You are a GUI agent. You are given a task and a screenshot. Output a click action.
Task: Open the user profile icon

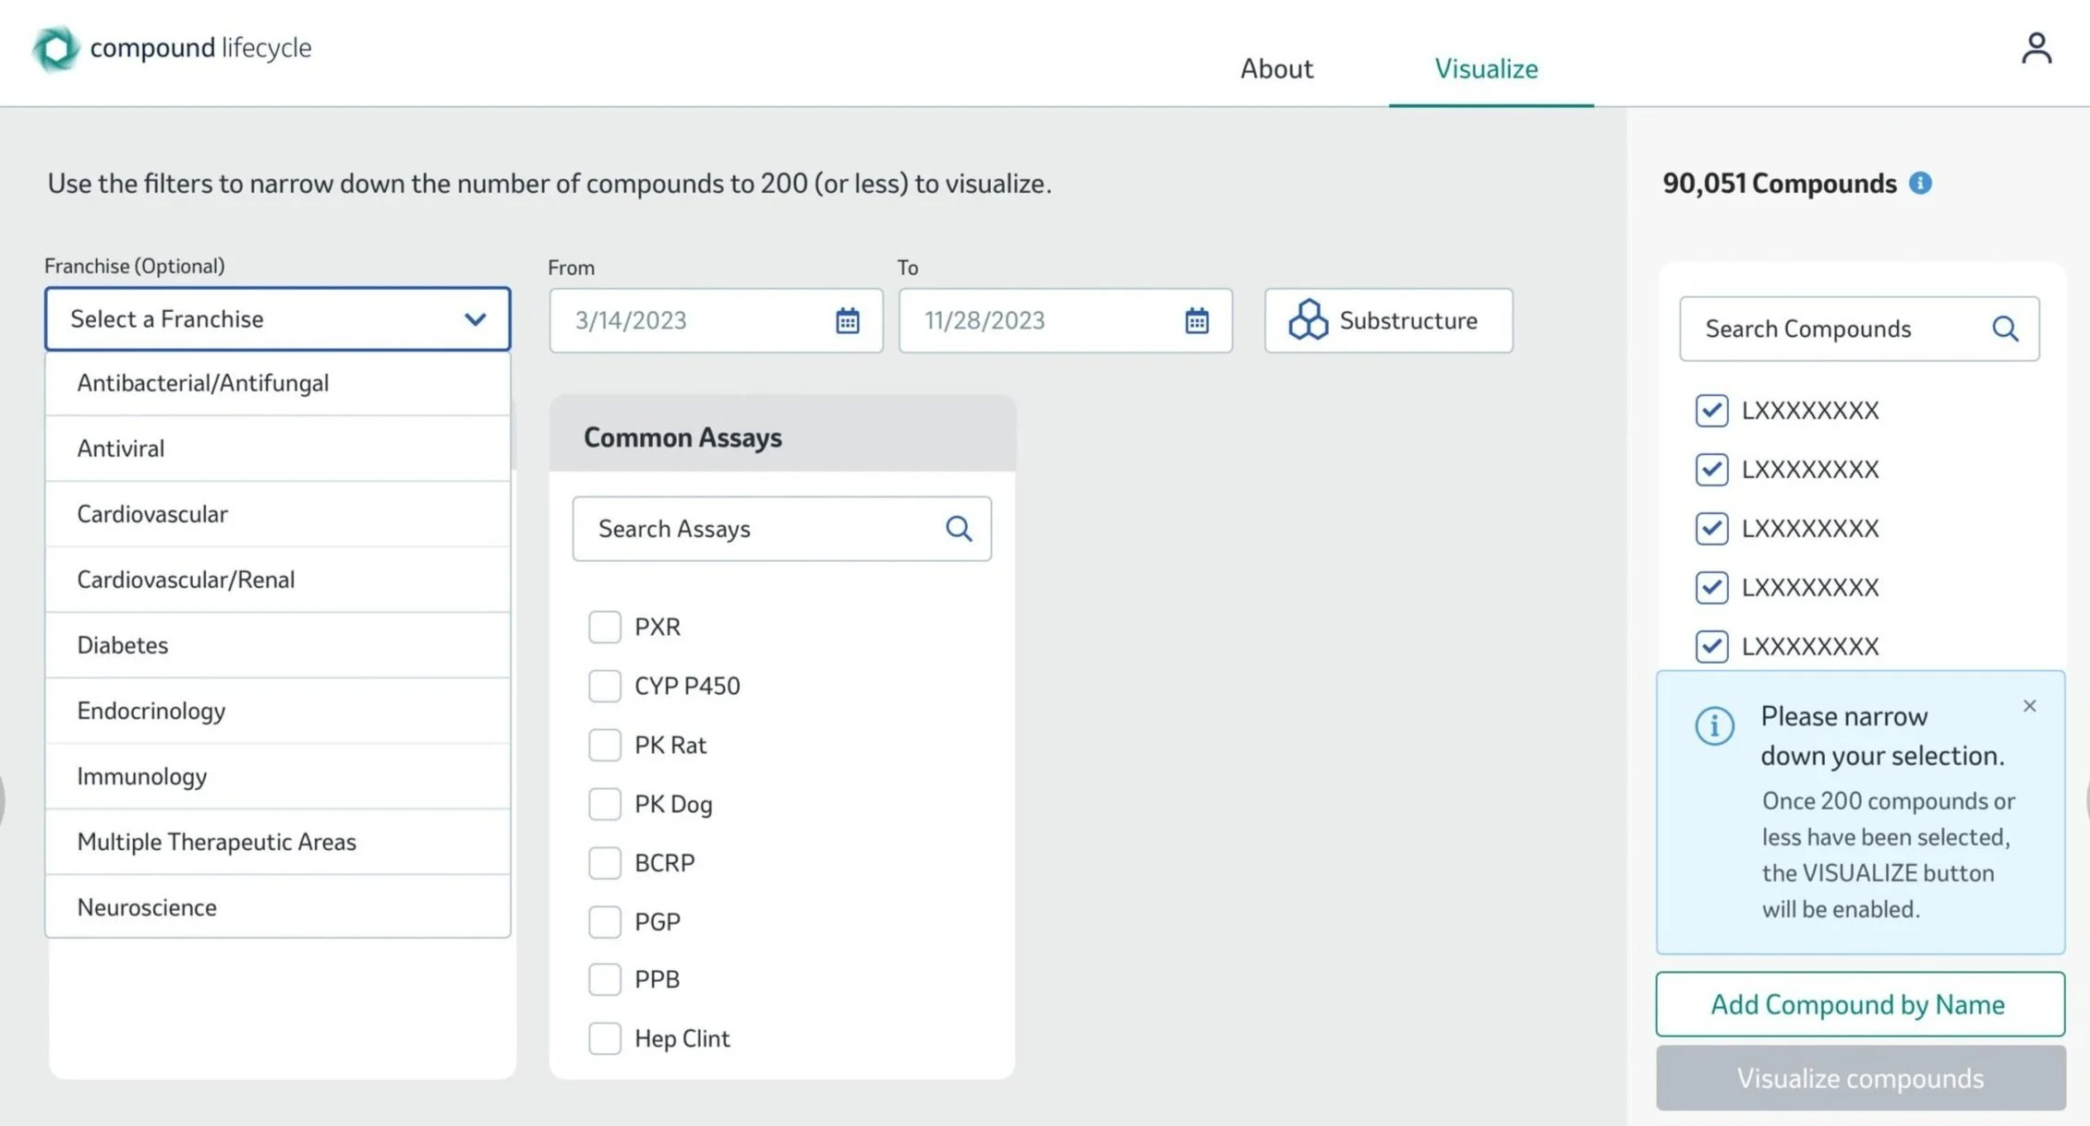pyautogui.click(x=2036, y=48)
